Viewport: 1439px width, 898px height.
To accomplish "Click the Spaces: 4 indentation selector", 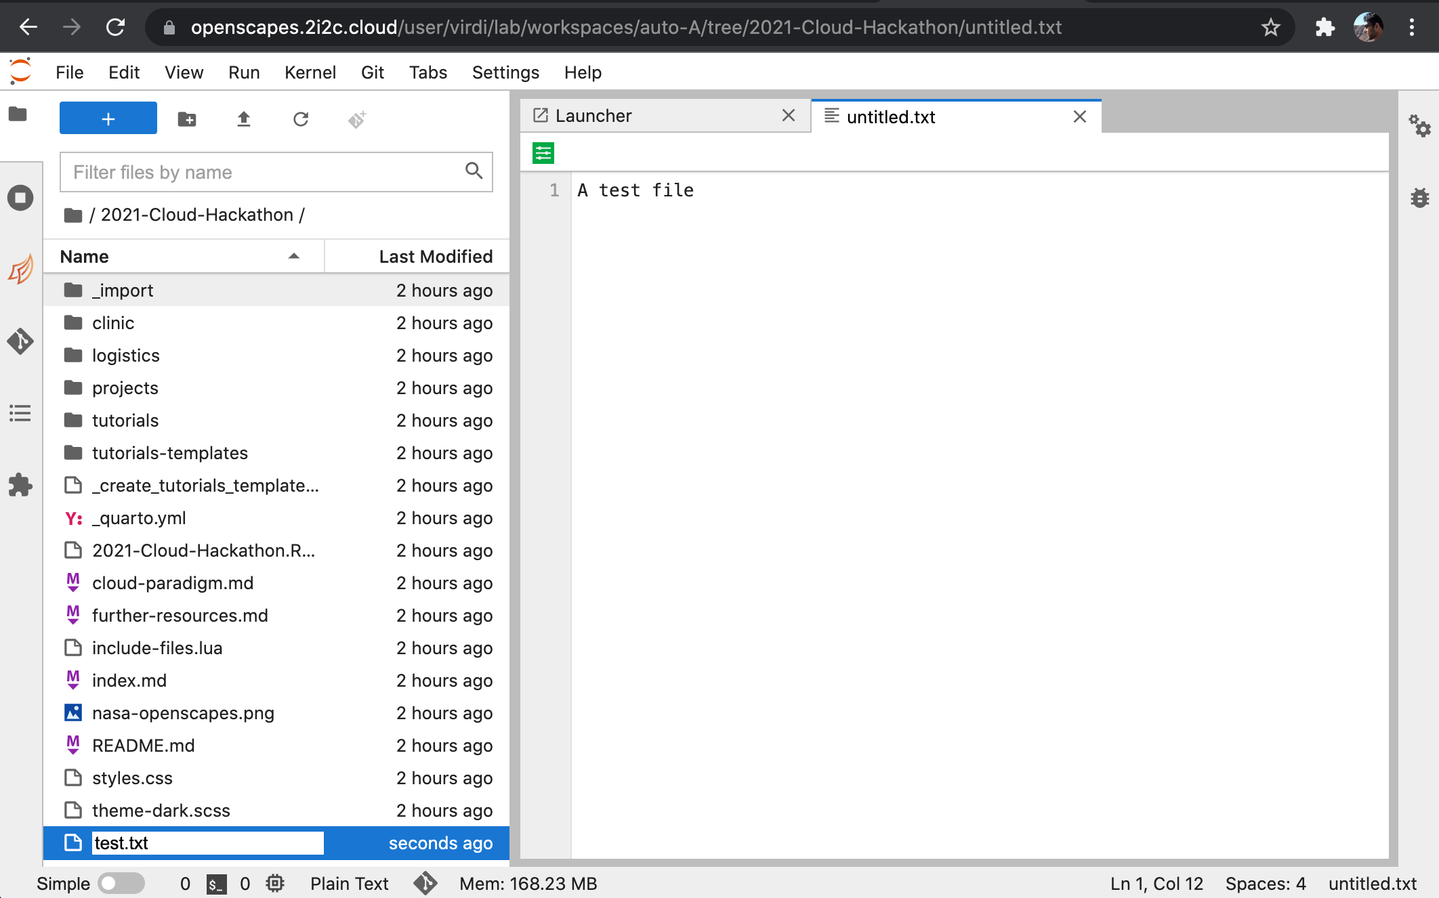I will [1265, 883].
